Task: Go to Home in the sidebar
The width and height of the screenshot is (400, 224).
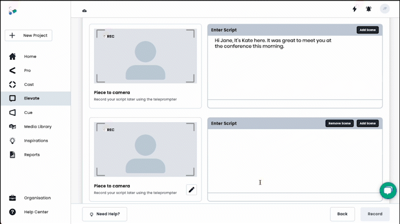Action: [x=30, y=56]
